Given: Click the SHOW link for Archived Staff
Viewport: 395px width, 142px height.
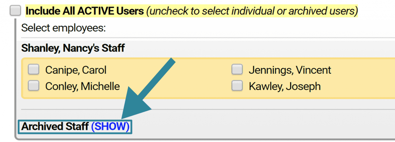Looking at the screenshot, I should 110,127.
